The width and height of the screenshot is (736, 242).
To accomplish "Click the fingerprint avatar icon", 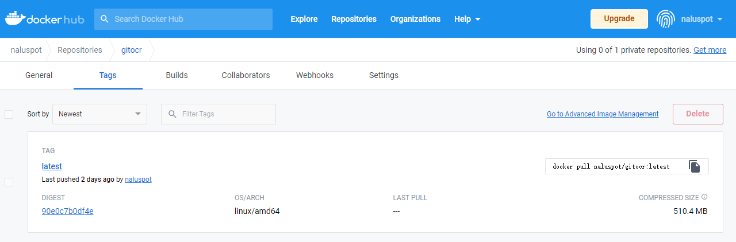I will [666, 19].
